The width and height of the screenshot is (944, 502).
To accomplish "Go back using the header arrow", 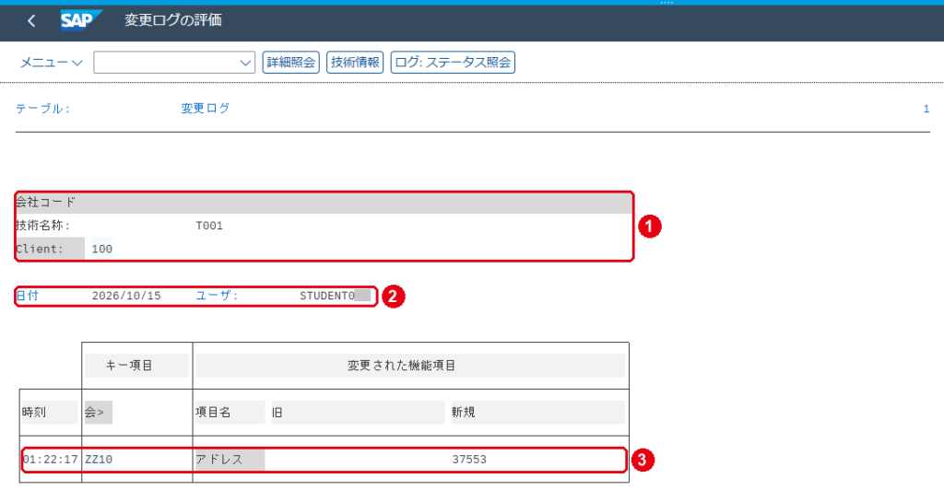I will coord(31,21).
